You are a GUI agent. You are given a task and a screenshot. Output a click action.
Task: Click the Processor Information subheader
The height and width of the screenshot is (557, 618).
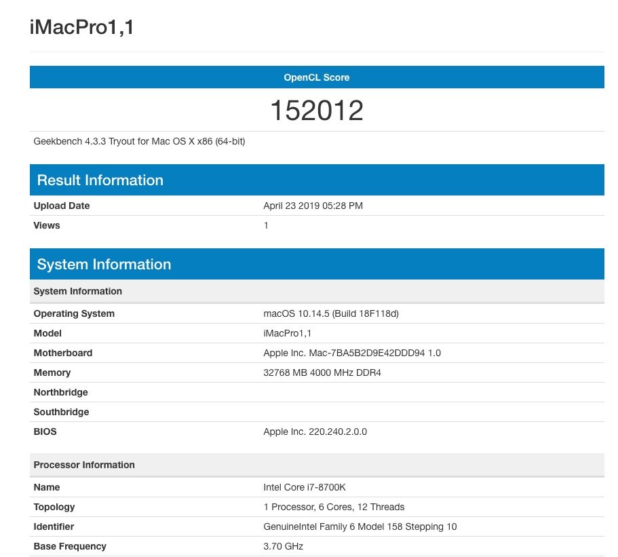(x=317, y=465)
